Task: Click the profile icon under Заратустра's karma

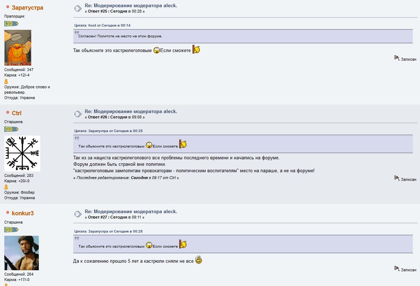Action: tap(6, 81)
